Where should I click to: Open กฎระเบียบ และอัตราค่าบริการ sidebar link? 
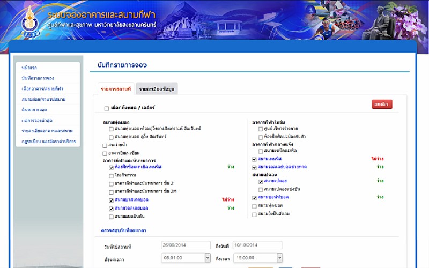(x=49, y=142)
